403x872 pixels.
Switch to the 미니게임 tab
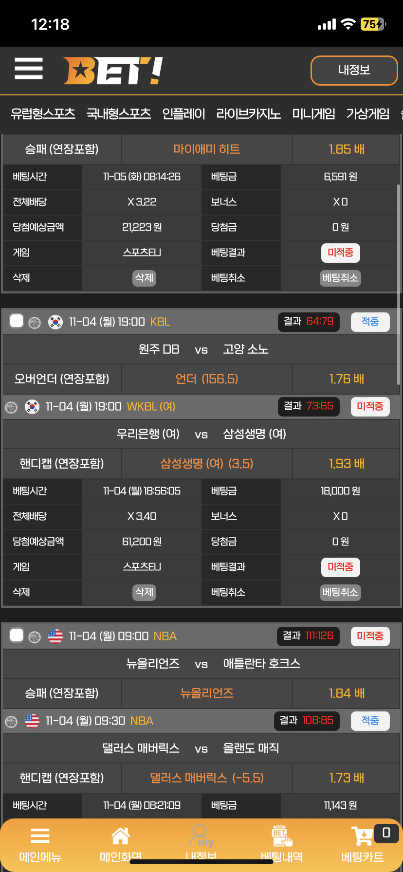pos(313,114)
